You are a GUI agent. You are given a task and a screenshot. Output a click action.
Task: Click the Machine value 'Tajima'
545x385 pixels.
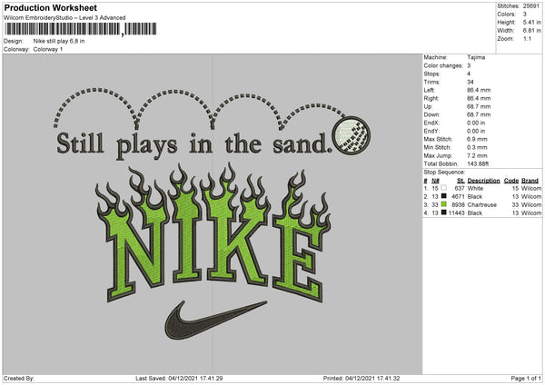coord(476,57)
